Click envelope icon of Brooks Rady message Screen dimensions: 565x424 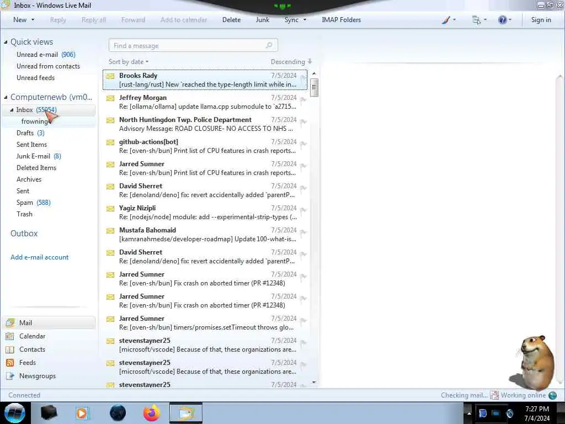pyautogui.click(x=110, y=76)
